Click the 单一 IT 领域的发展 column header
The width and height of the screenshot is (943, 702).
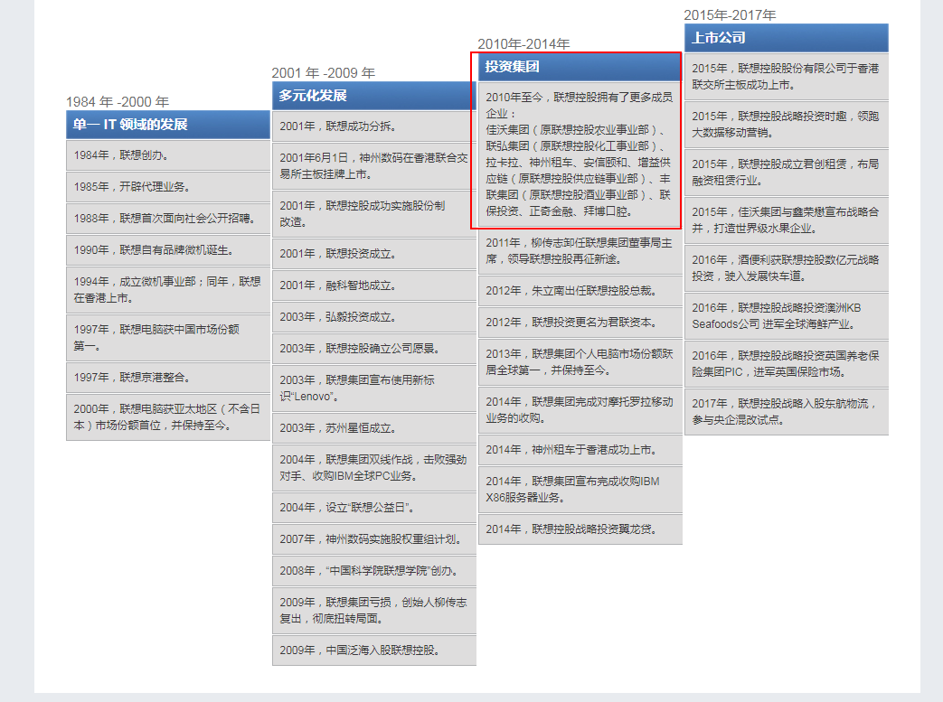pos(168,125)
